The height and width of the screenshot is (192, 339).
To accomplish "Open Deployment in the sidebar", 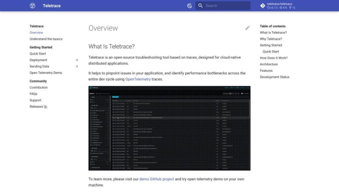I will [38, 60].
